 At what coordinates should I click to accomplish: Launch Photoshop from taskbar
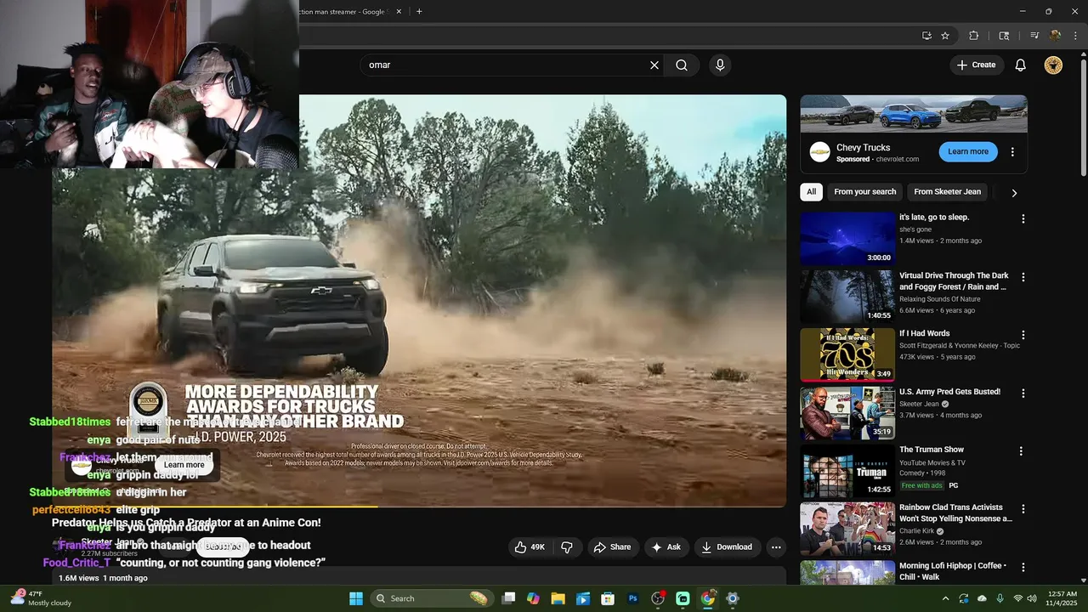[x=632, y=598]
